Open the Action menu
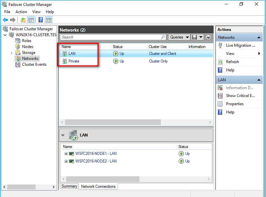This screenshot has height=197, width=266. coord(21,12)
